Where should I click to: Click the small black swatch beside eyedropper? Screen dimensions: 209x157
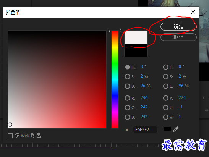[x=167, y=129]
